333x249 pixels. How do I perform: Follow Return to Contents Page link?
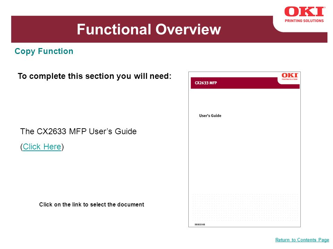tap(302, 240)
